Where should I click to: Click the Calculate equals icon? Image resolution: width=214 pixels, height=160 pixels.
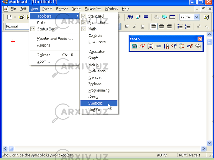146,17
